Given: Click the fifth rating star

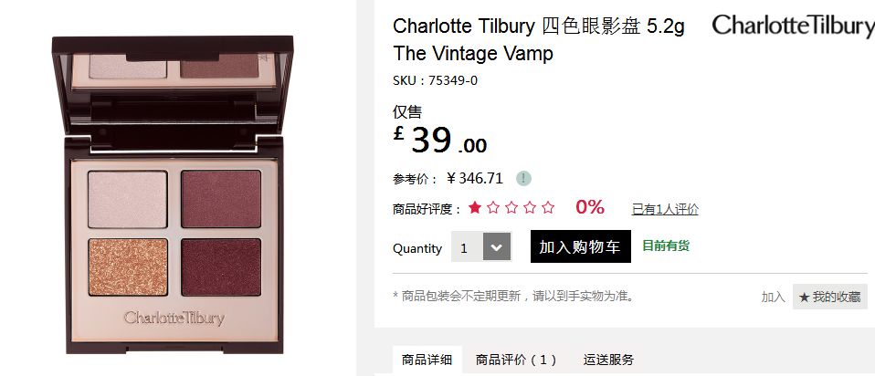Looking at the screenshot, I should click(x=549, y=208).
